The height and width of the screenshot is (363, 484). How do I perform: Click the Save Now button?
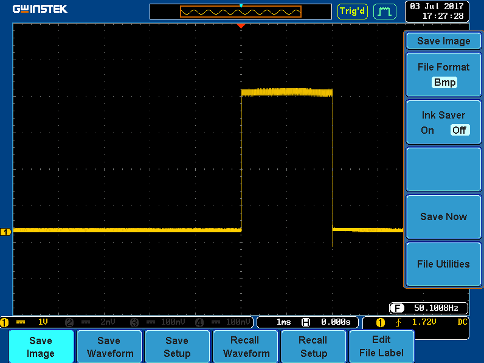pos(443,216)
